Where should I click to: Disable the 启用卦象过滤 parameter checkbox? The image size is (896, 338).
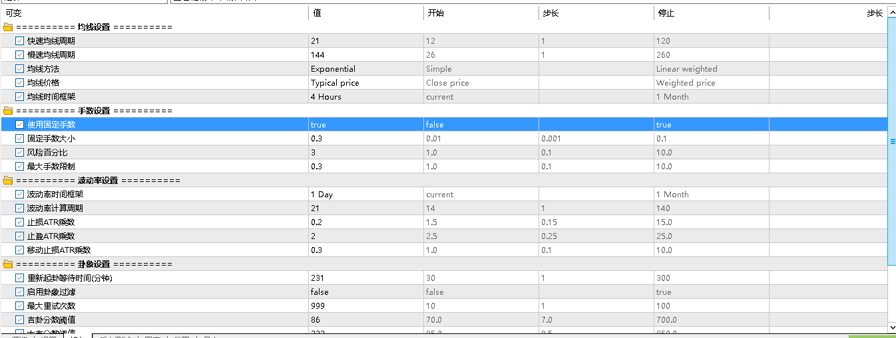point(20,292)
